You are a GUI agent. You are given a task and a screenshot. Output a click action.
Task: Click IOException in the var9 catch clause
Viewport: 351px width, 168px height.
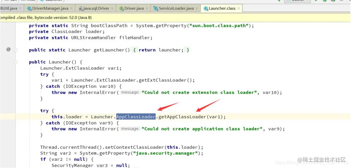[81, 123]
